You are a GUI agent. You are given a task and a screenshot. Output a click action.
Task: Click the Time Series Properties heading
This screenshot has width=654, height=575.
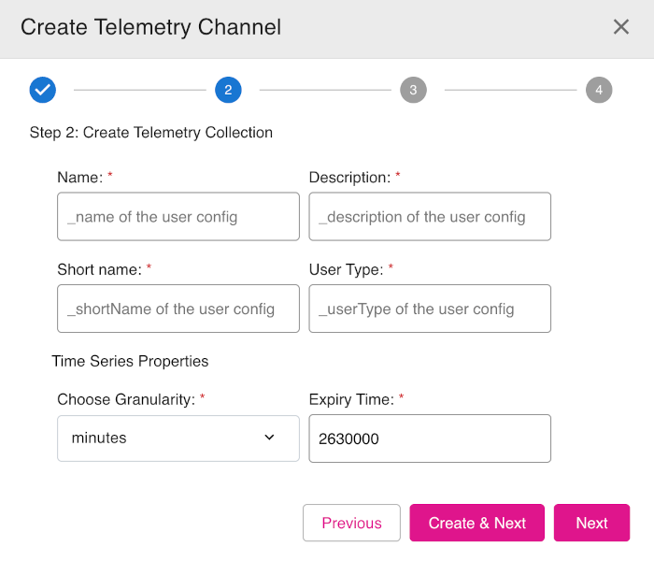coord(130,361)
